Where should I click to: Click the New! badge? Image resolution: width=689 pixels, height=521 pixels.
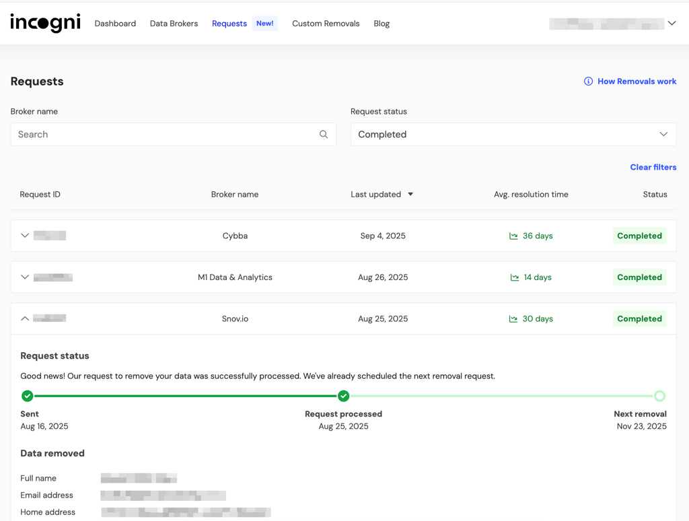[x=265, y=24]
